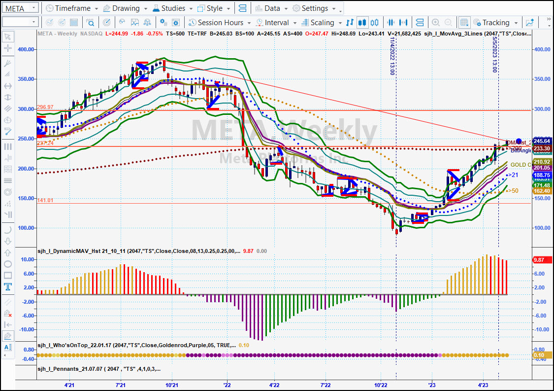Switch to filled candlestick chart style
The image size is (554, 391).
(362, 23)
